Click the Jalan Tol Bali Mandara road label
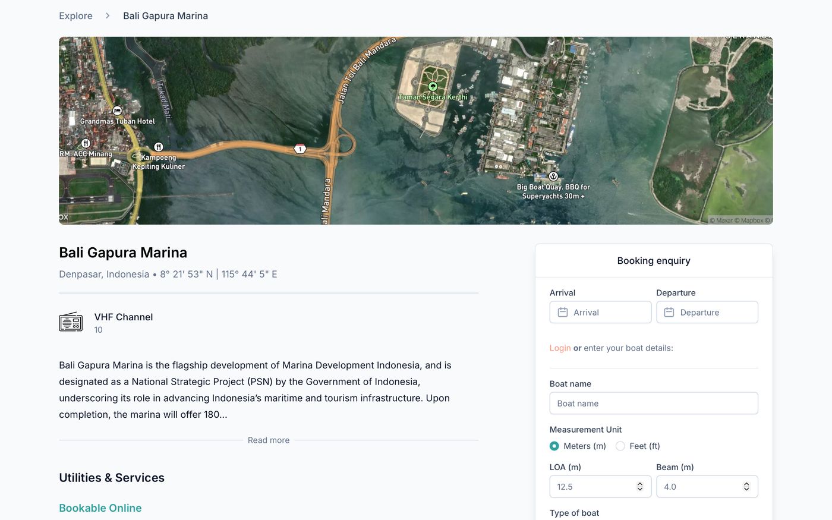The width and height of the screenshot is (832, 520). coord(367,70)
